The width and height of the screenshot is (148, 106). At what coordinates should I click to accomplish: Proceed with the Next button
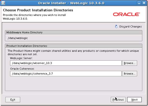[x=134, y=99]
